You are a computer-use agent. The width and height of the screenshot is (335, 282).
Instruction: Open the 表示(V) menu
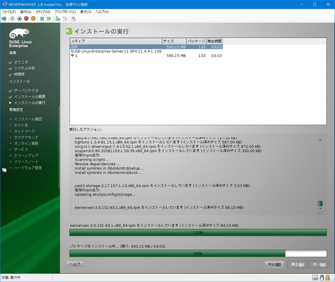[86, 12]
